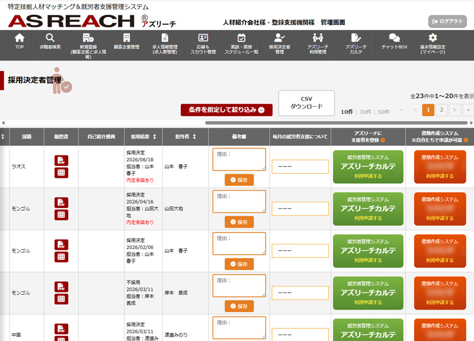Viewport: 474px width, 341px height.
Task: Focus 理由 textarea in 山田大地 row
Action: [239, 201]
